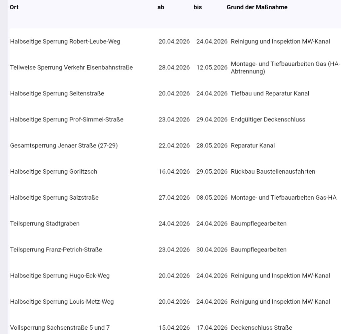Click 'Teilsperrung Franz-Petrich-Straße' entry

56,250
